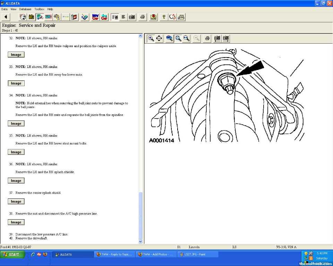The height and width of the screenshot is (266, 333).
Task: Select the zoom in magnifier tool
Action: pos(151,38)
